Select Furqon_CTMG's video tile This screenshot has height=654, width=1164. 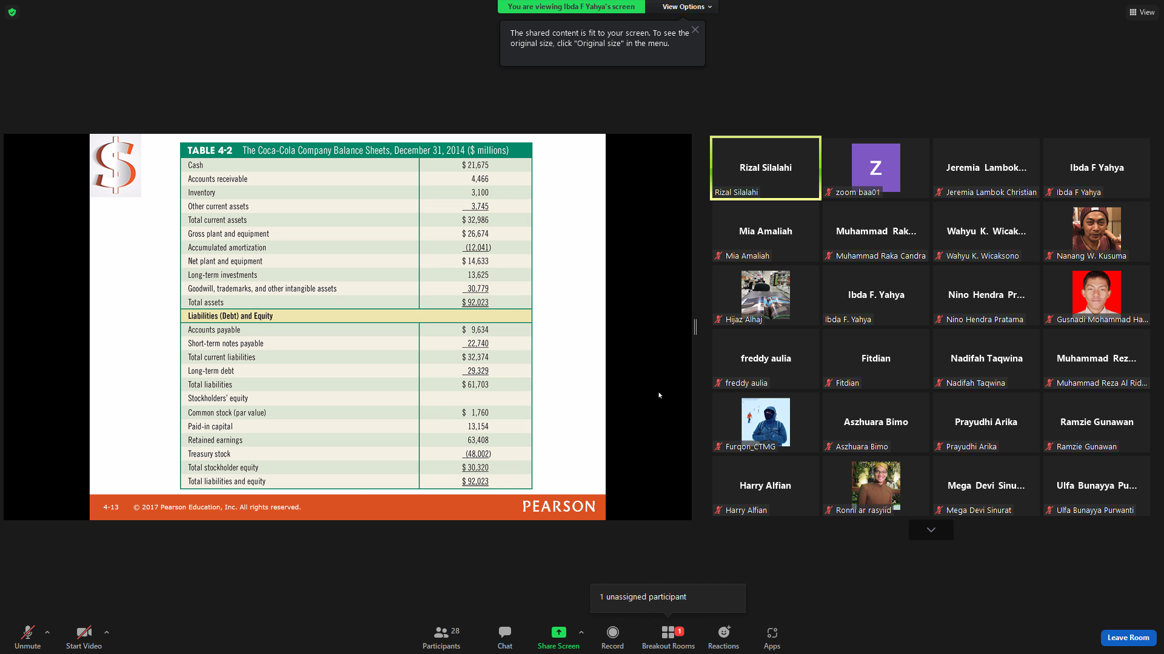[x=766, y=422]
